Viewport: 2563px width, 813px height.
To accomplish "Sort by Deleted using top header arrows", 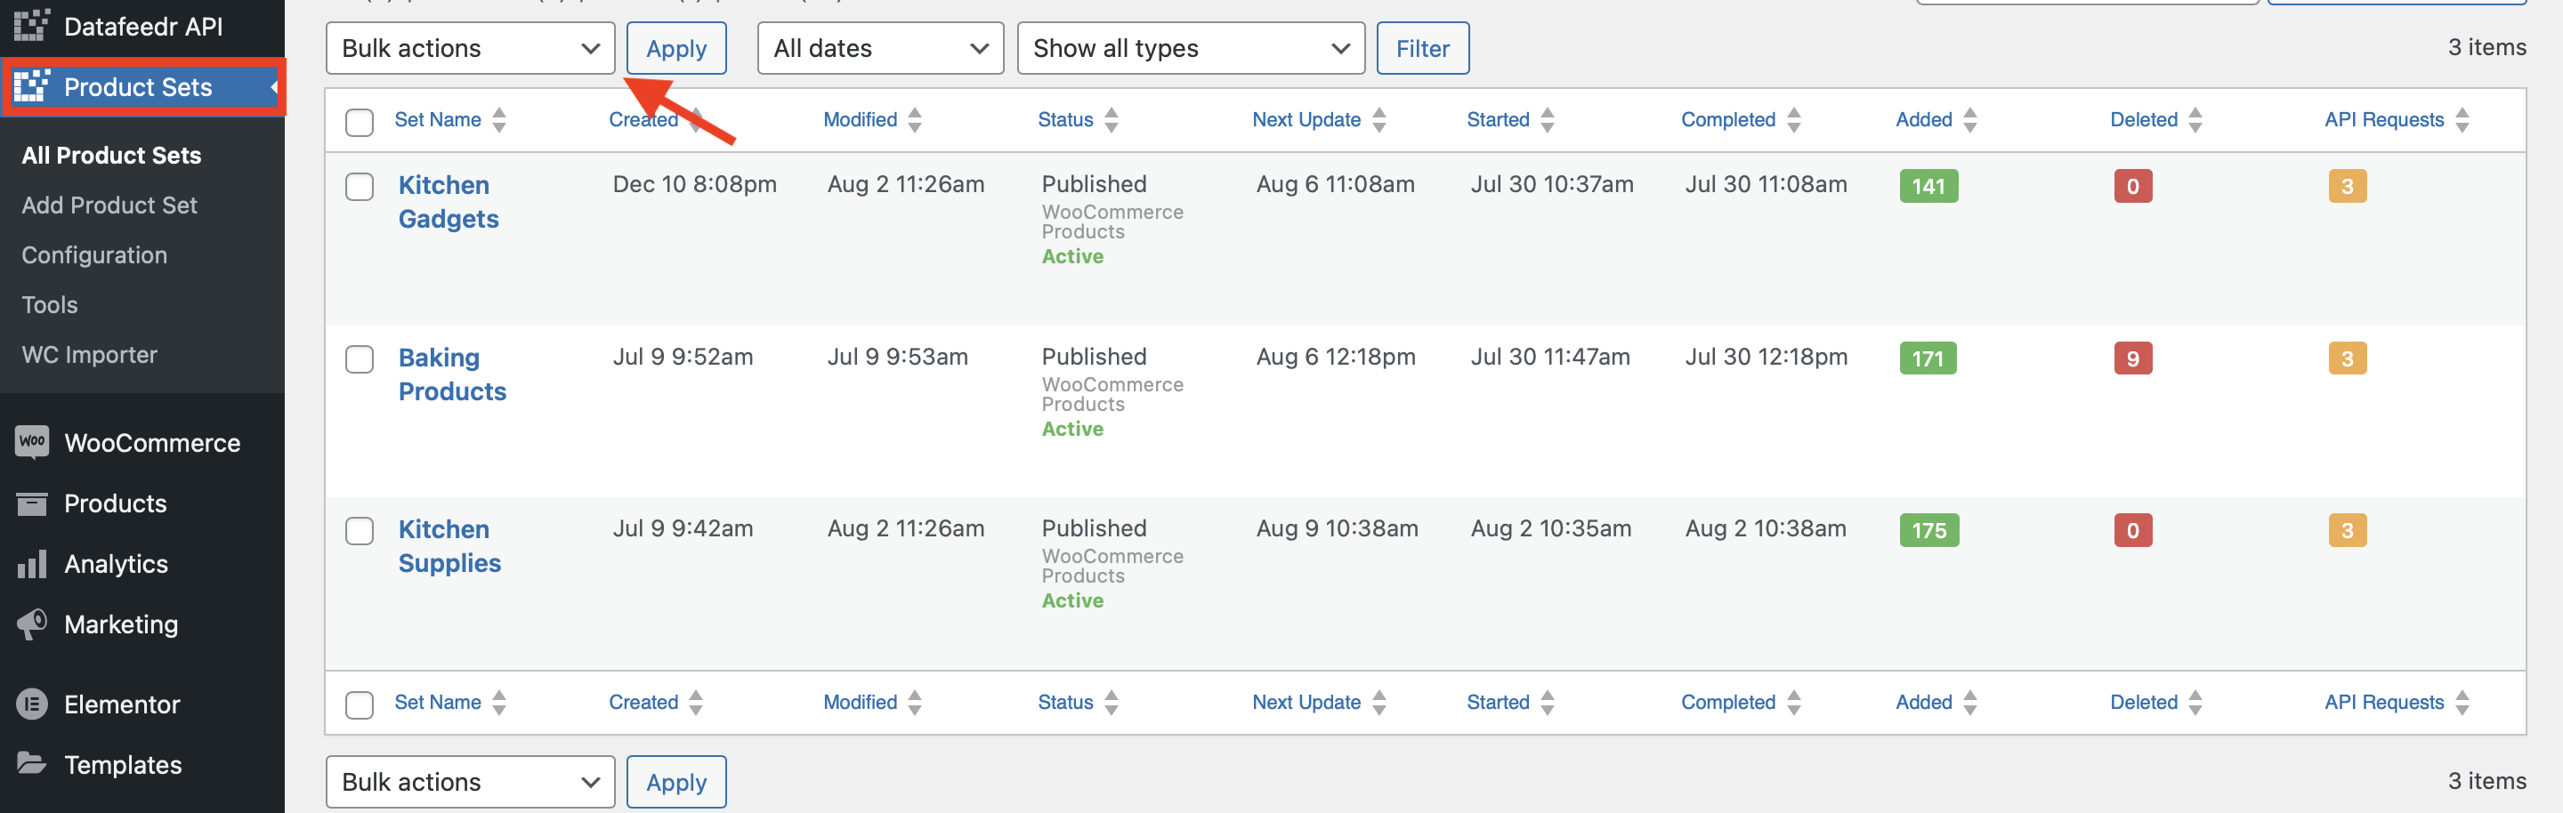I will click(2195, 119).
